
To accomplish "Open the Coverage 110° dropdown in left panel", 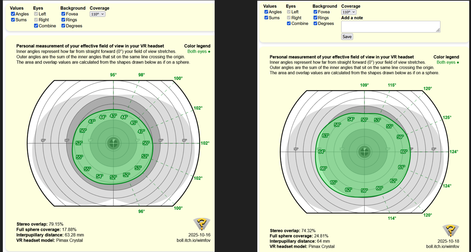I will (98, 14).
